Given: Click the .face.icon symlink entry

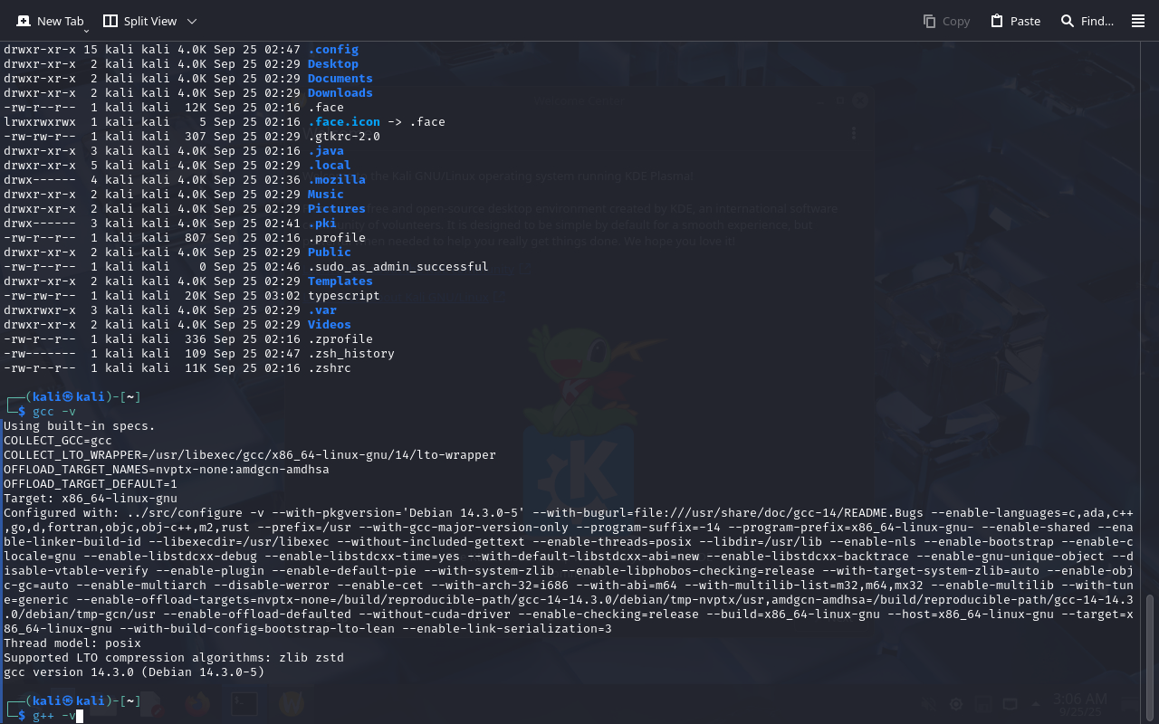Looking at the screenshot, I should point(343,122).
